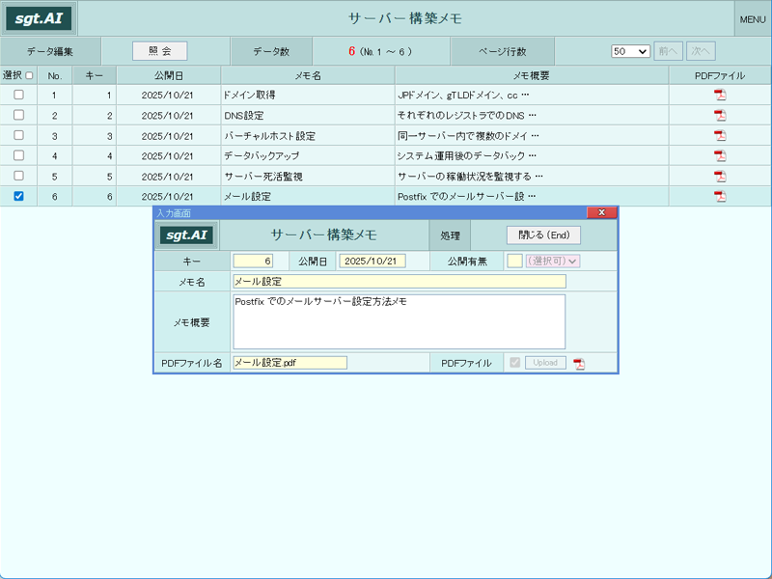Click the 入力画面 dialog title bar
Image resolution: width=772 pixels, height=579 pixels.
pos(371,212)
